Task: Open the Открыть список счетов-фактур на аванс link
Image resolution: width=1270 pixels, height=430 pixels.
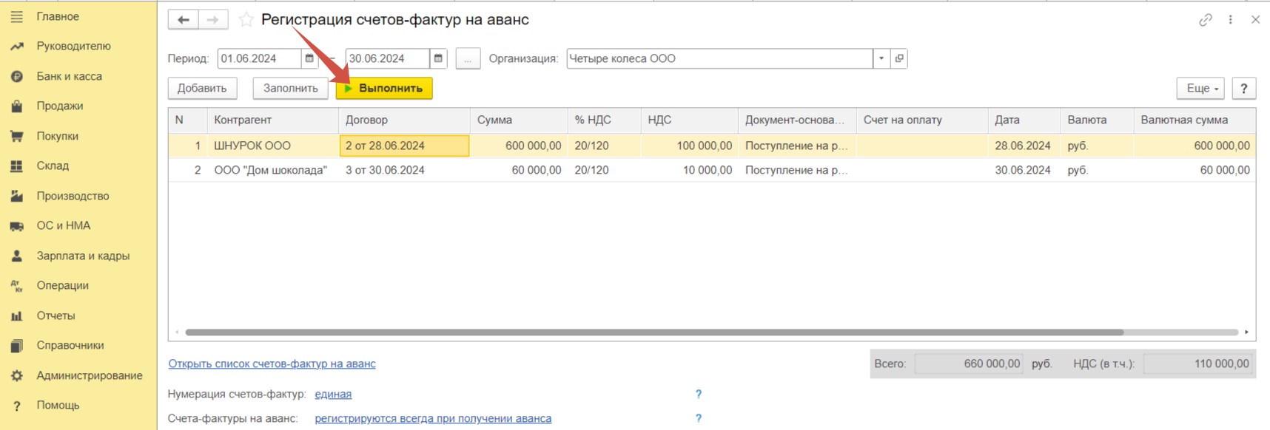Action: coord(272,364)
